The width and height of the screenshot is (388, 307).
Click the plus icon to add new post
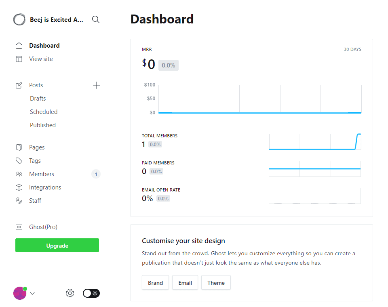[97, 85]
